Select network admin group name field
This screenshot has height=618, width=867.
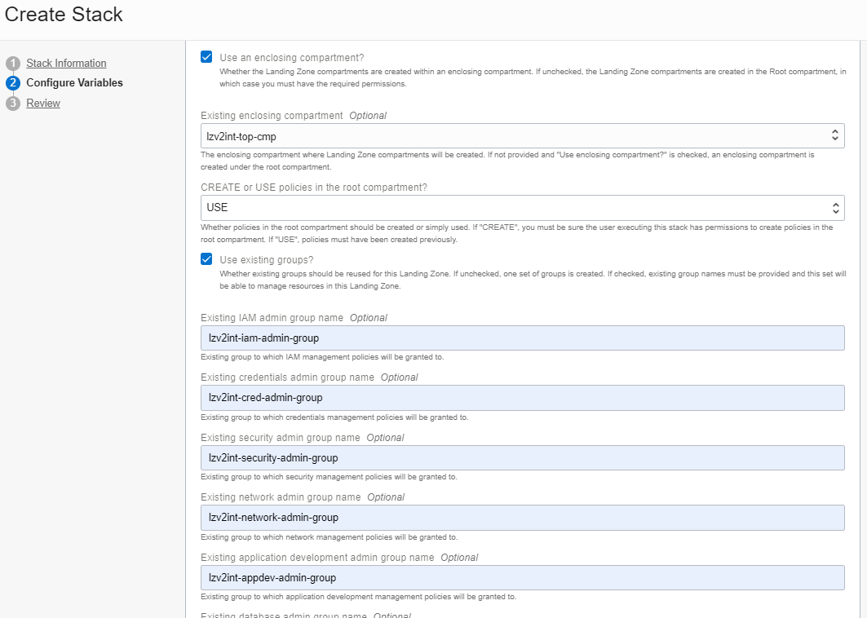click(522, 518)
